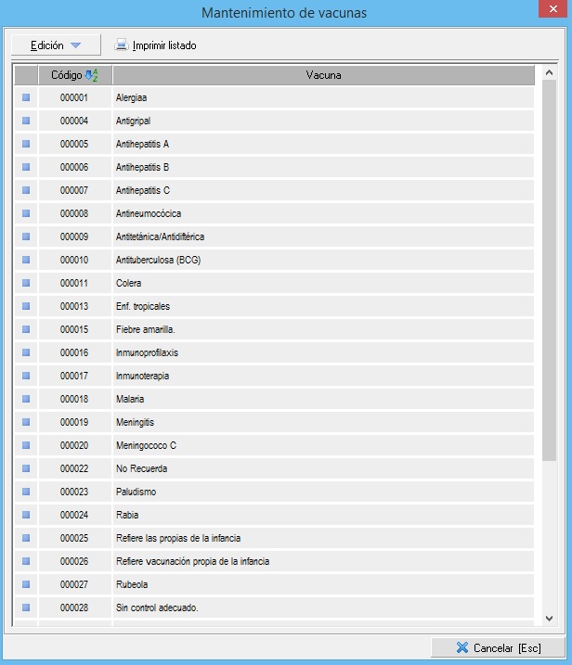Click the row marker icon for Antigripal
572x665 pixels.
pos(26,121)
